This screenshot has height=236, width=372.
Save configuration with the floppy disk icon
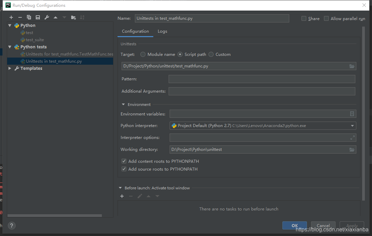pyautogui.click(x=38, y=17)
